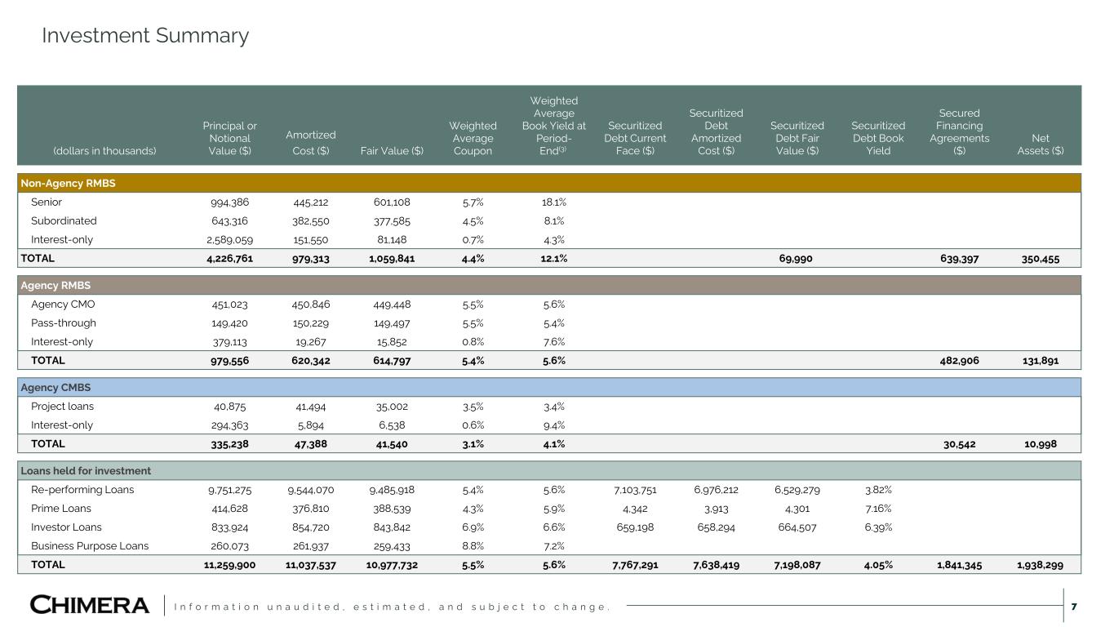Click the Project loans row label
Image resolution: width=1114 pixels, height=627 pixels.
click(62, 407)
